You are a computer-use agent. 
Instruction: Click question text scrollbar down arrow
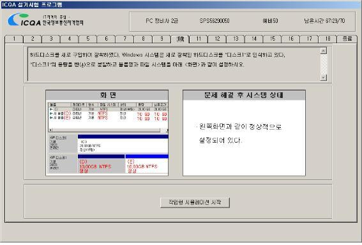click(x=324, y=78)
